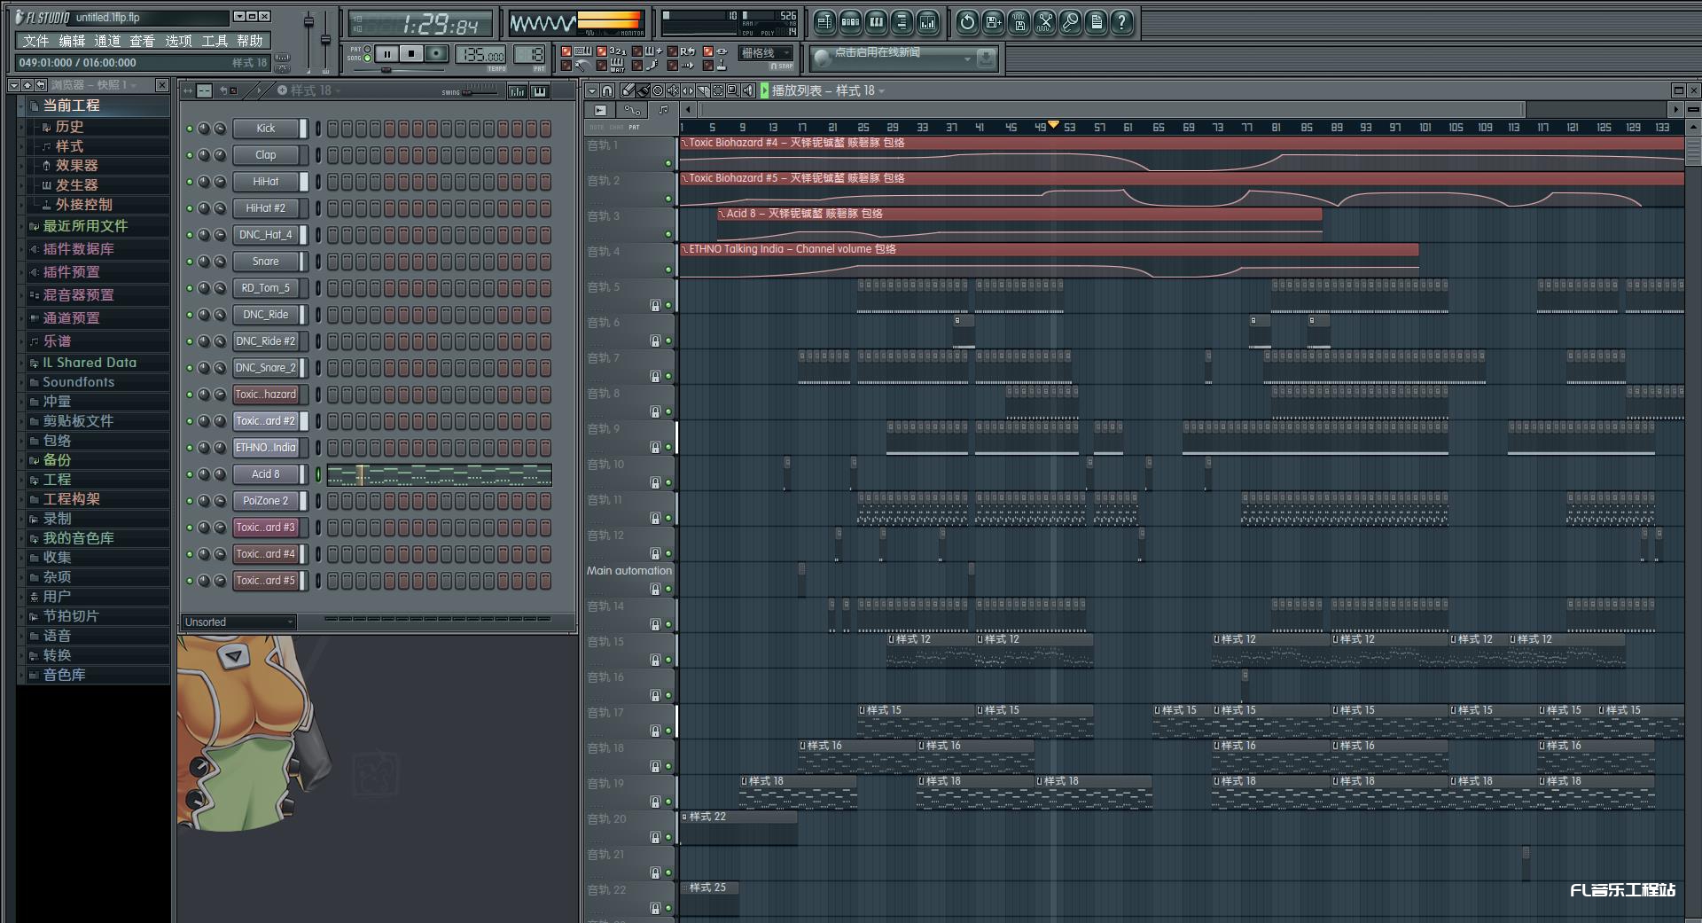Click the tempo display 135.000
The width and height of the screenshot is (1702, 923).
pos(480,55)
